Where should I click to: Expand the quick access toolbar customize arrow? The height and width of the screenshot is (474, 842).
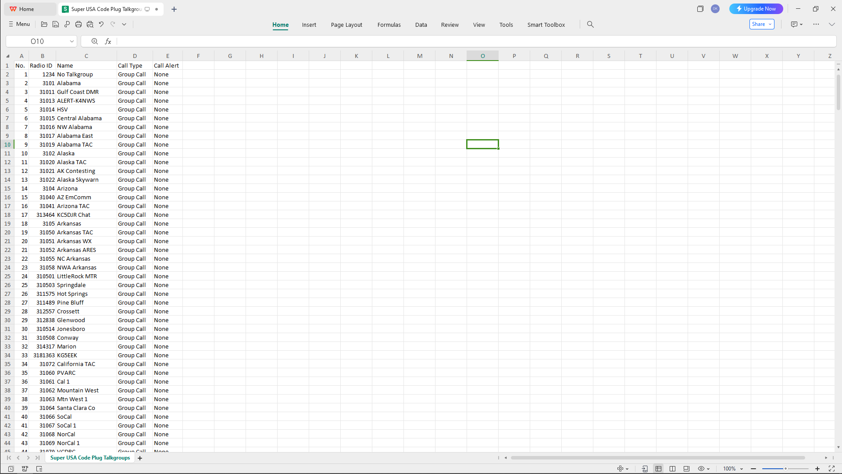pos(124,25)
